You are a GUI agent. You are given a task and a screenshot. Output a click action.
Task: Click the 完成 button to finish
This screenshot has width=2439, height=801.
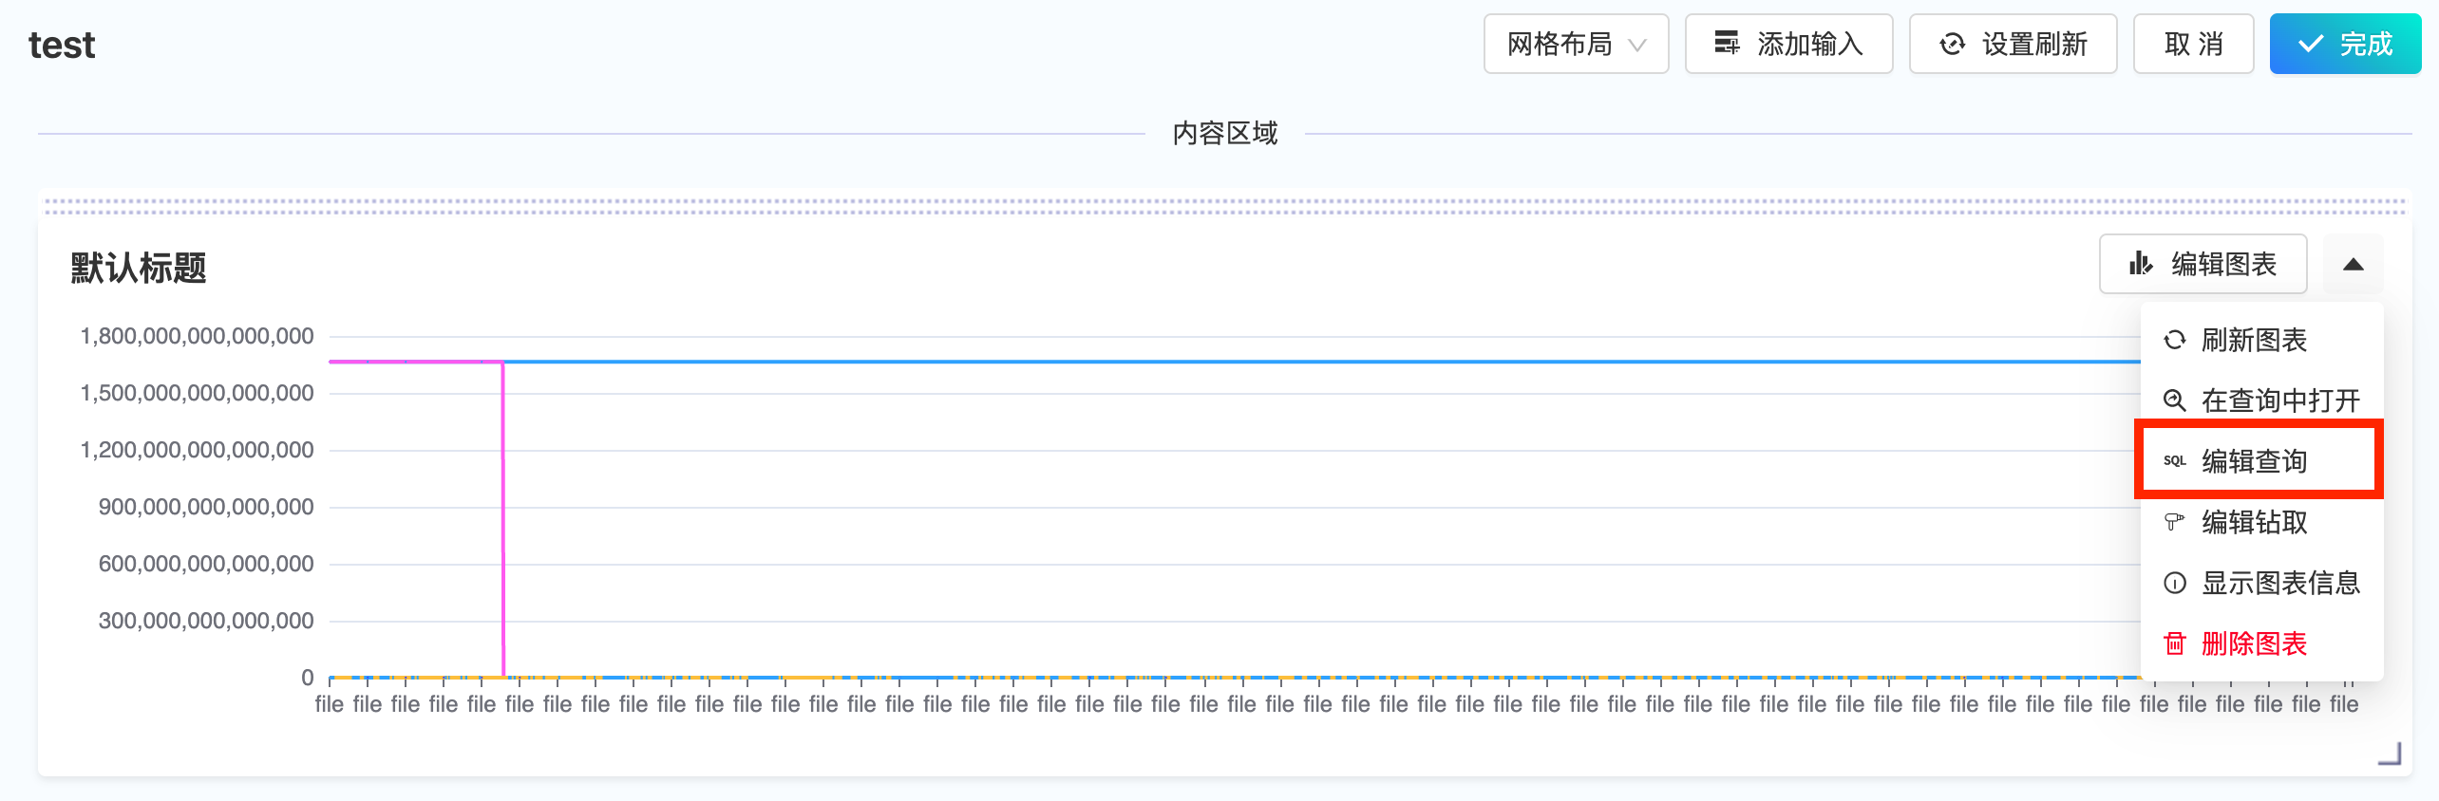2345,44
